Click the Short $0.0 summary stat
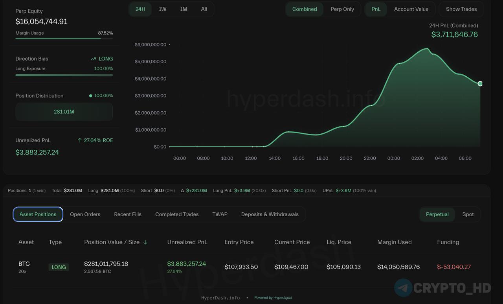This screenshot has height=304, width=503. [158, 191]
